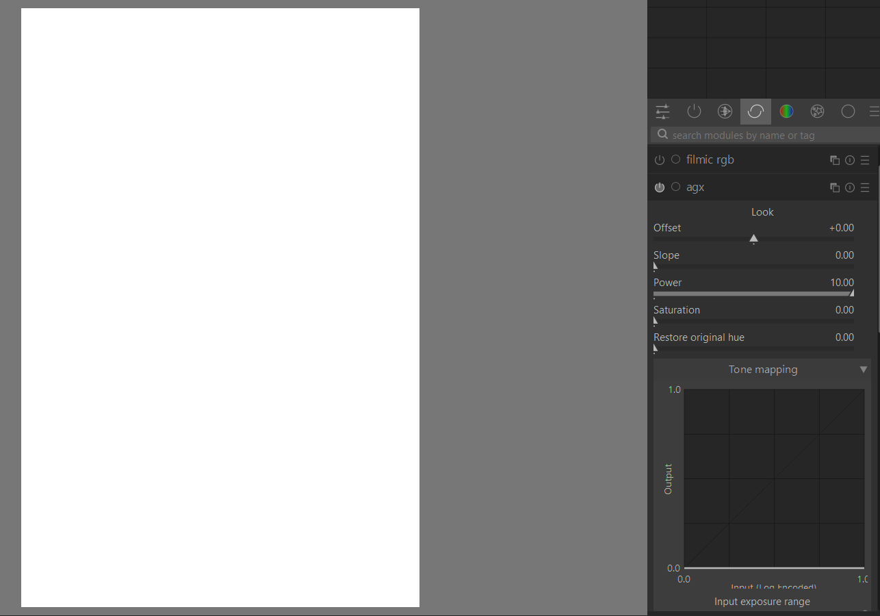Toggle the filmic rgb module power button
The height and width of the screenshot is (616, 880).
click(660, 160)
